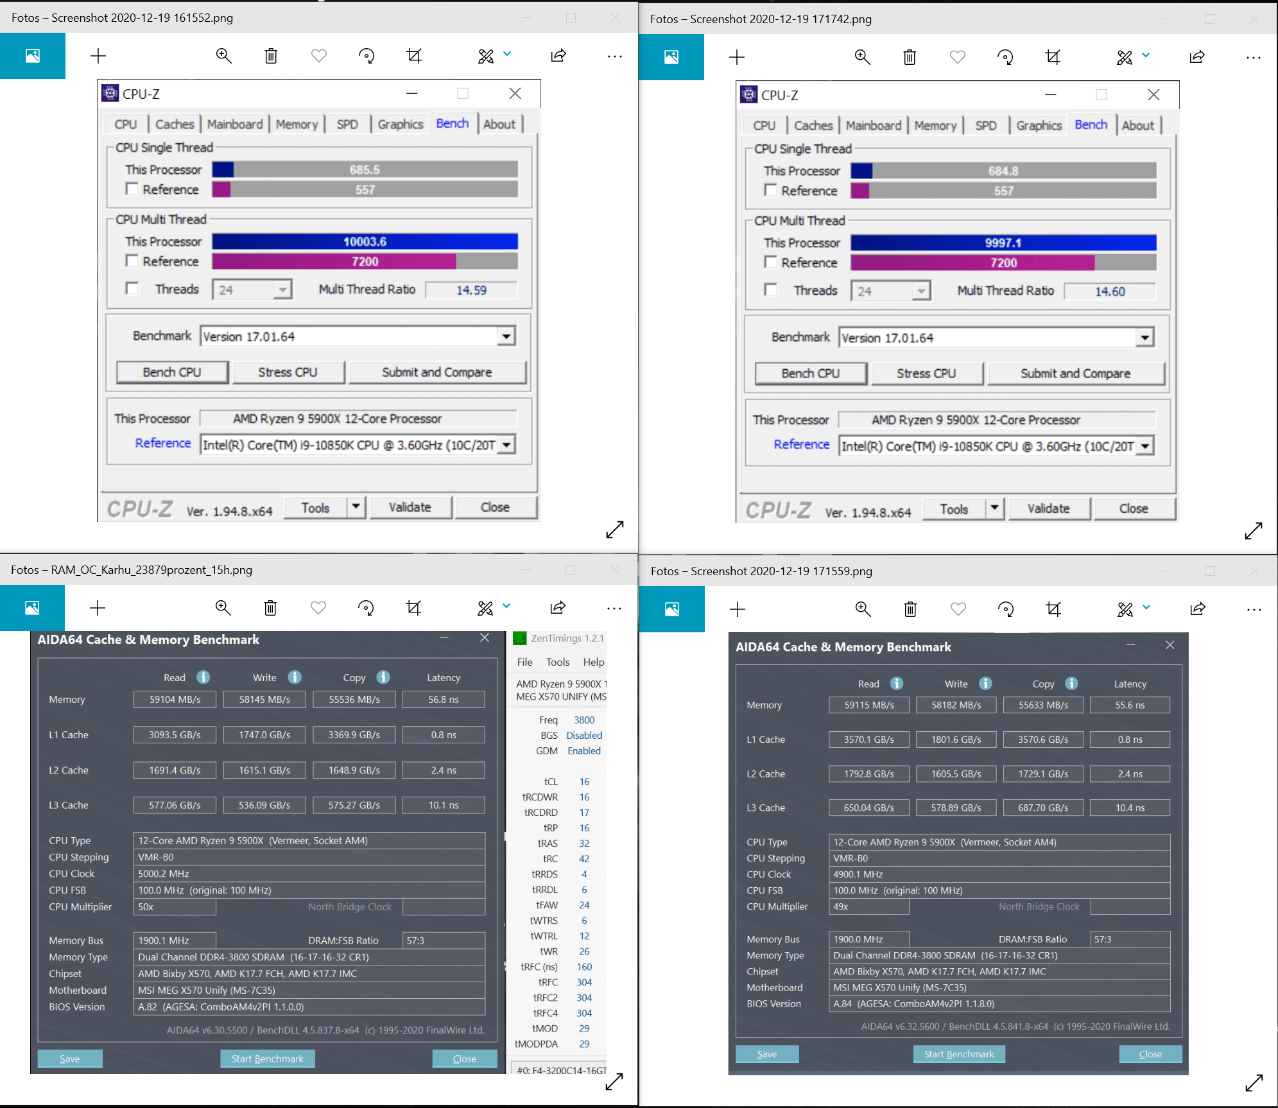
Task: Click delete trash icon in Screenshot 161552 window
Action: coord(271,56)
